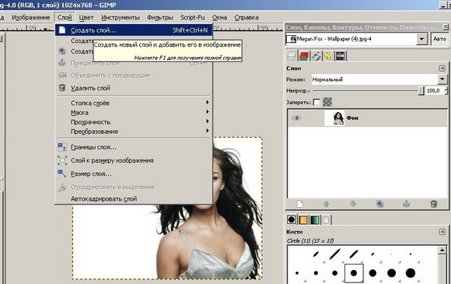
Task: Click the opacity slider handle
Action: [421, 90]
